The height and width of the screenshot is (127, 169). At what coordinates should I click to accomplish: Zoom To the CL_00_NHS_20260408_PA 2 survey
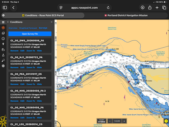pyautogui.click(x=31, y=101)
